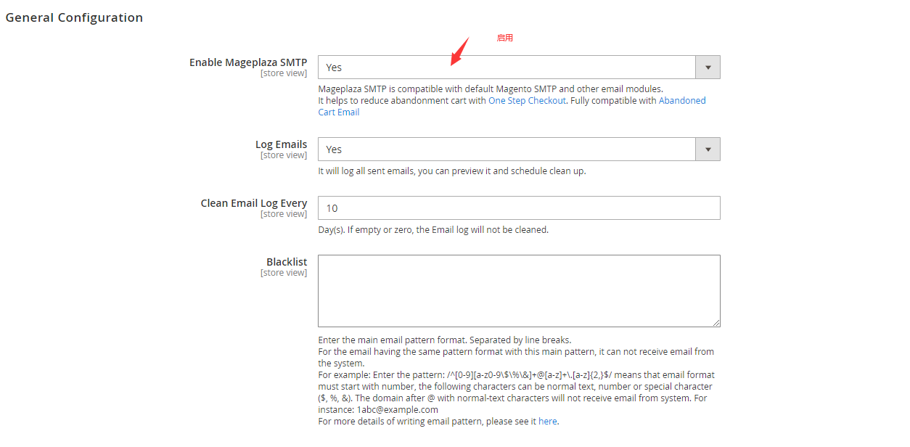The width and height of the screenshot is (910, 447).
Task: Click the Enable Mageplaza SMTP field label
Action: [x=248, y=62]
